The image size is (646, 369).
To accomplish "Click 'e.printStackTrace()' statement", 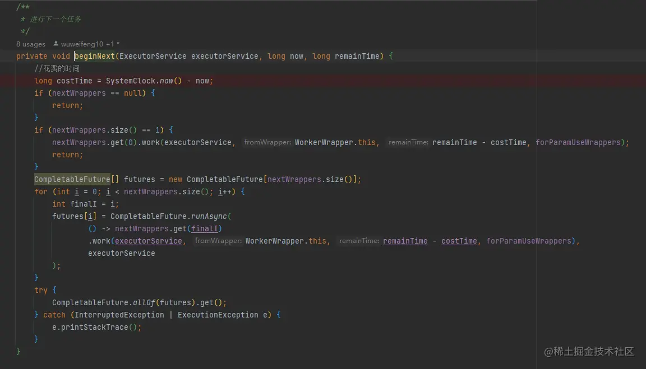I will pos(96,328).
